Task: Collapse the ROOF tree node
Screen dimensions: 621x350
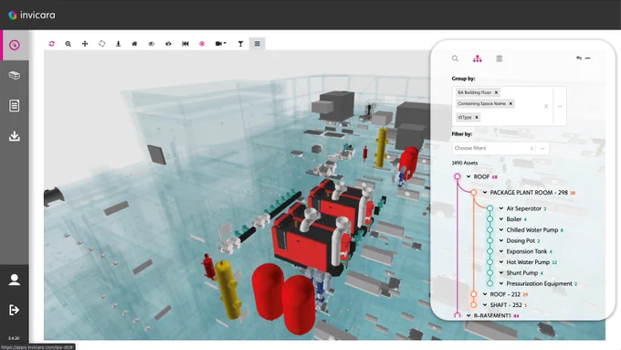Action: pyautogui.click(x=468, y=176)
